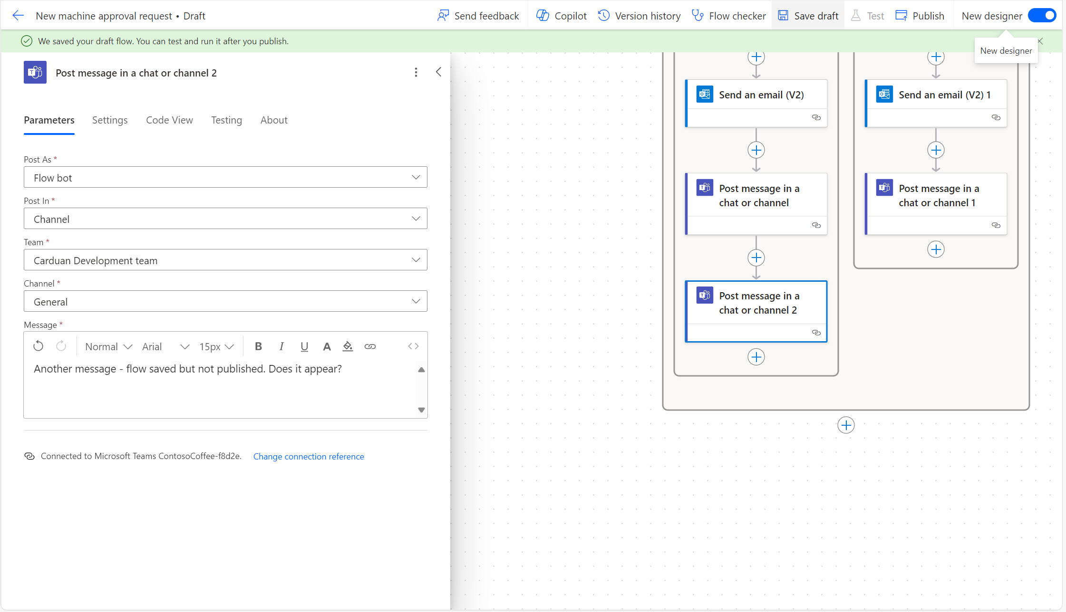Open the highlight color picker
Image resolution: width=1066 pixels, height=612 pixels.
tap(348, 346)
